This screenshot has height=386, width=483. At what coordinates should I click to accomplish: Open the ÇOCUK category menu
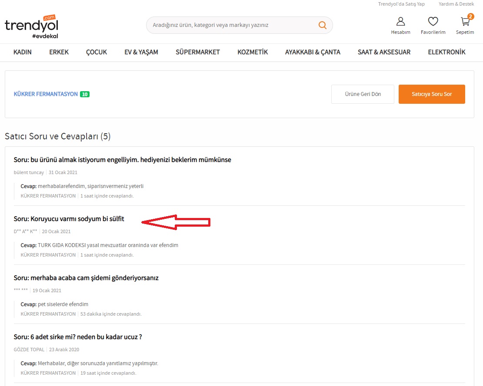coord(97,52)
